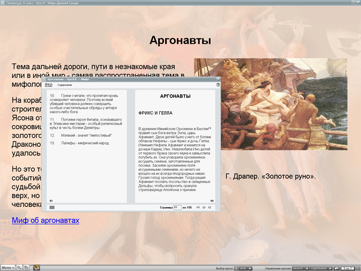Click footnote 12 about Мэлихий
The height and width of the screenshot is (271, 361).
pyautogui.click(x=81, y=135)
